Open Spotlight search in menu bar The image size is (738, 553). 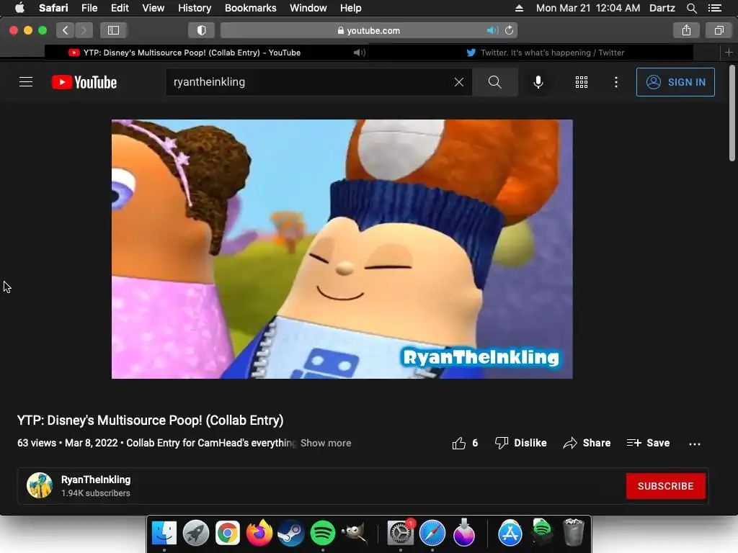(x=691, y=8)
